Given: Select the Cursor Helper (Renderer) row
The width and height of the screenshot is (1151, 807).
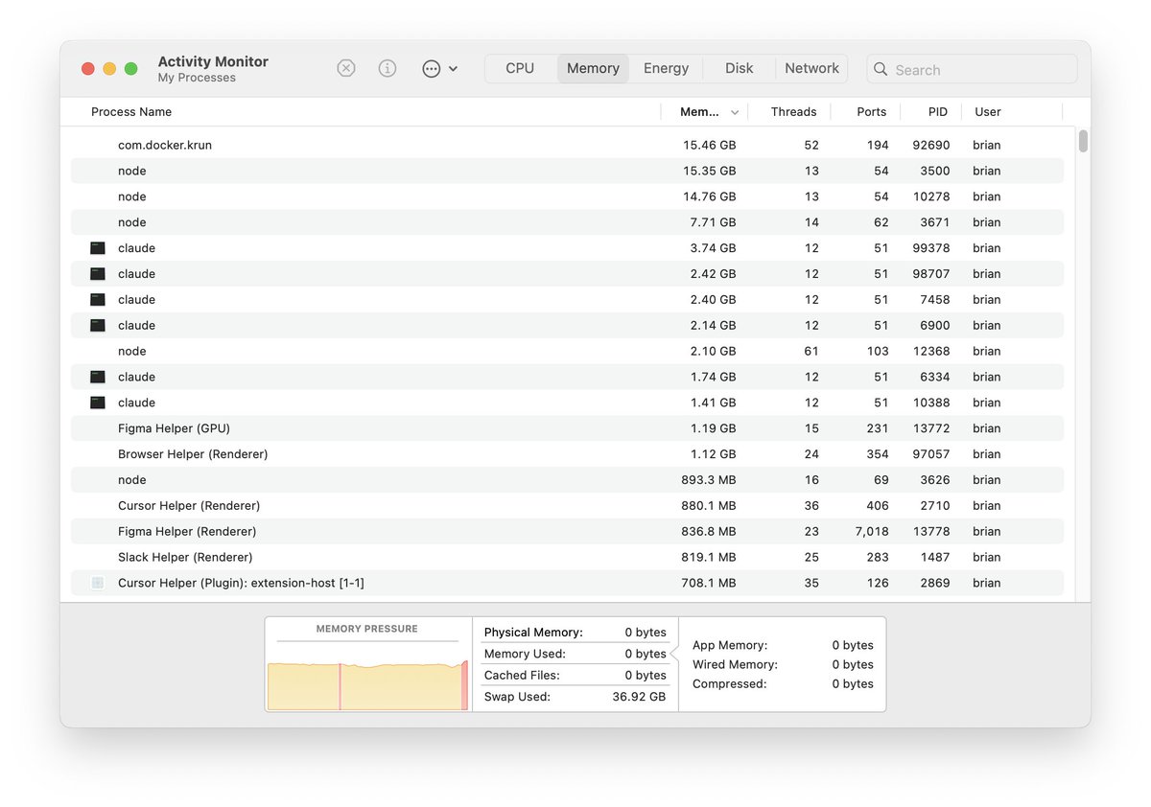Looking at the screenshot, I should [567, 506].
